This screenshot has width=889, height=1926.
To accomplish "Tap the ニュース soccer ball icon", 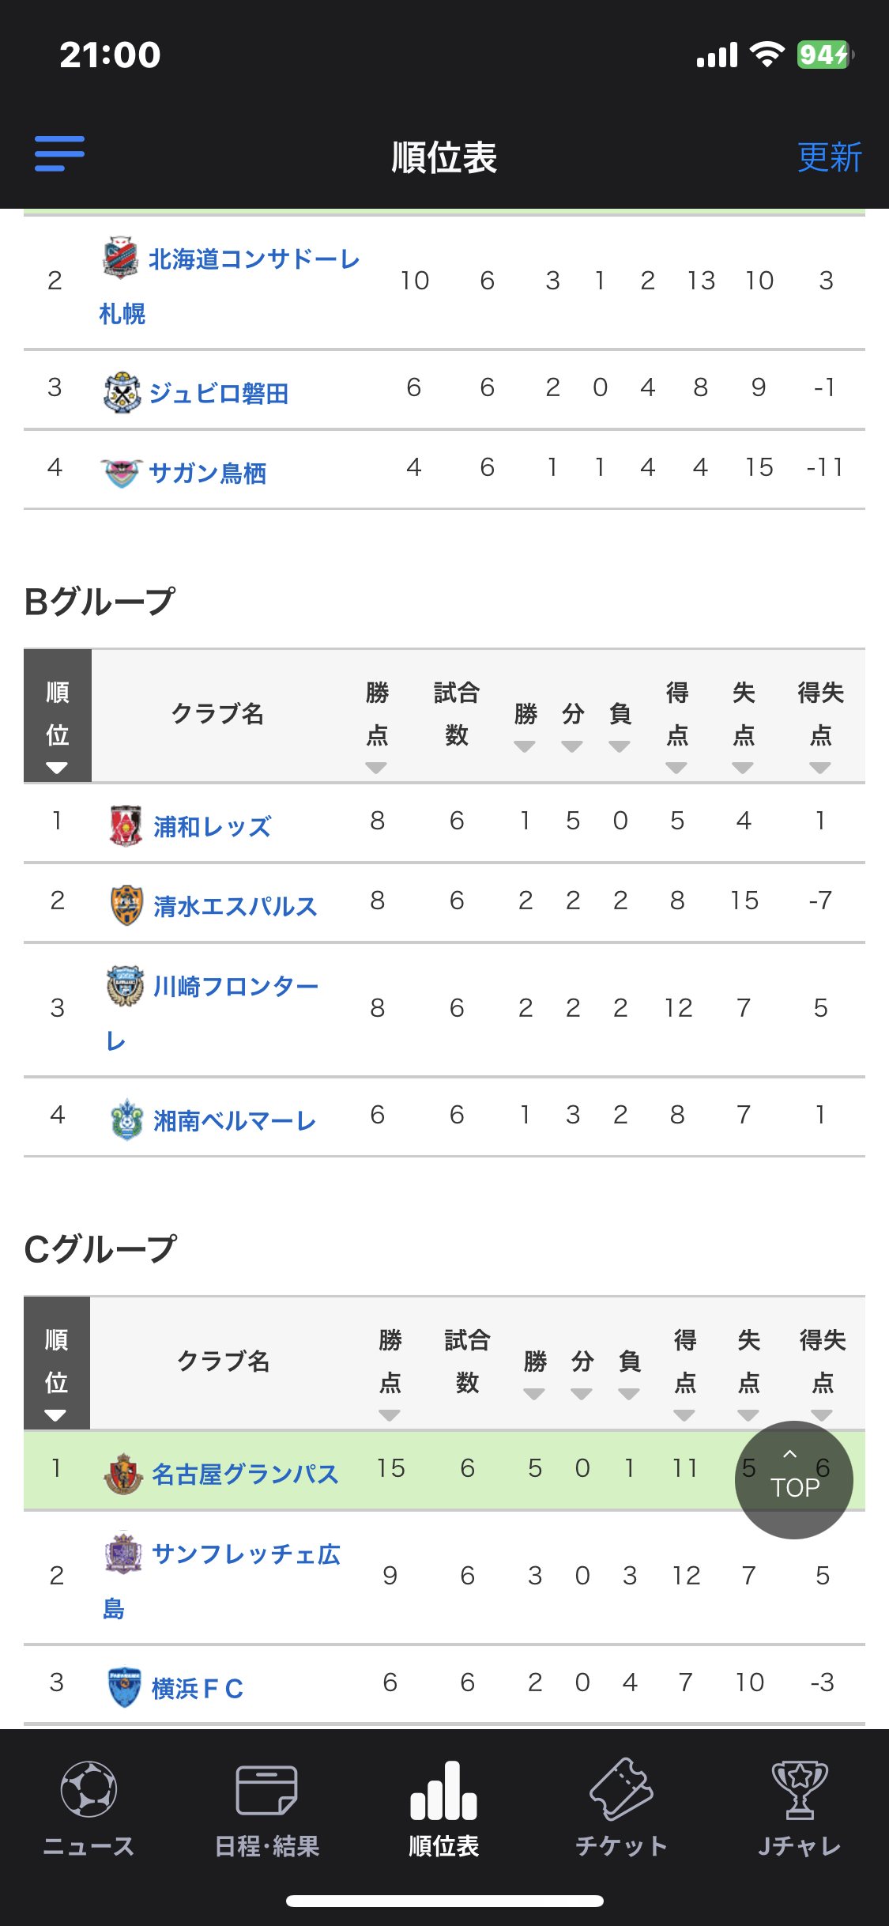I will [89, 1789].
